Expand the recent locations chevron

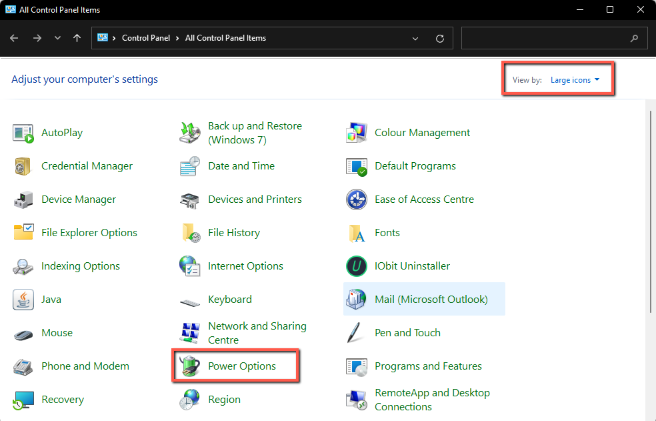pyautogui.click(x=57, y=39)
